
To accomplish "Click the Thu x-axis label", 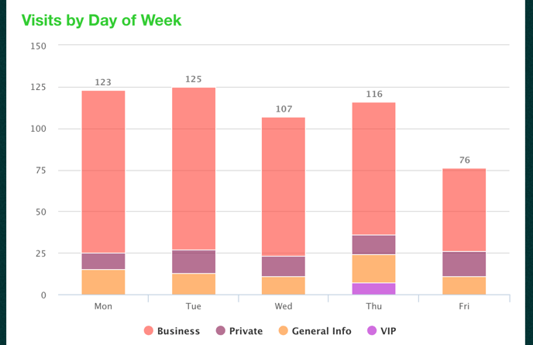I will tap(374, 306).
